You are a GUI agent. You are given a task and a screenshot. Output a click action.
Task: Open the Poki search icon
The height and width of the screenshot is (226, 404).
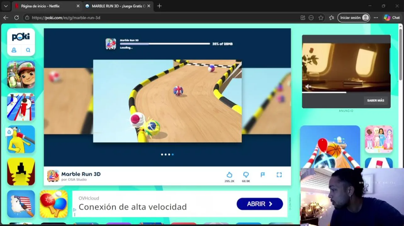coord(28,50)
